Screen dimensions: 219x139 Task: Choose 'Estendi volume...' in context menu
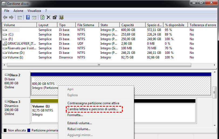point(79,123)
